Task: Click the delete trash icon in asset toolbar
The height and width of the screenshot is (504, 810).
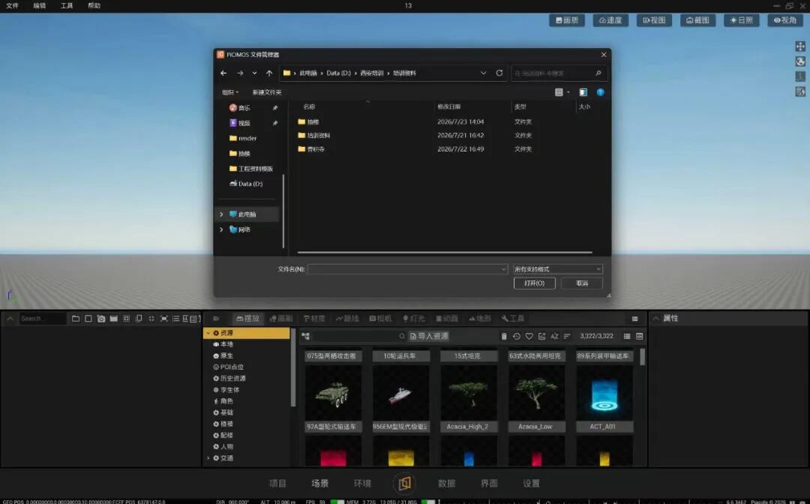Action: click(x=504, y=336)
